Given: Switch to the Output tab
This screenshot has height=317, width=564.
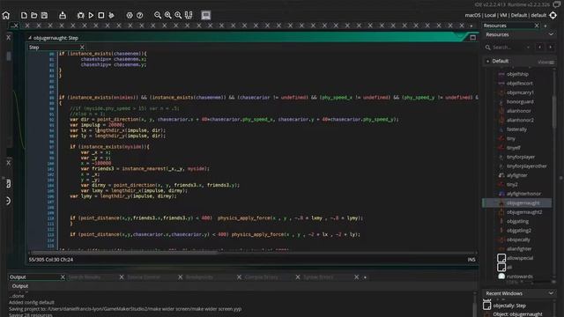Looking at the screenshot, I should (18, 277).
